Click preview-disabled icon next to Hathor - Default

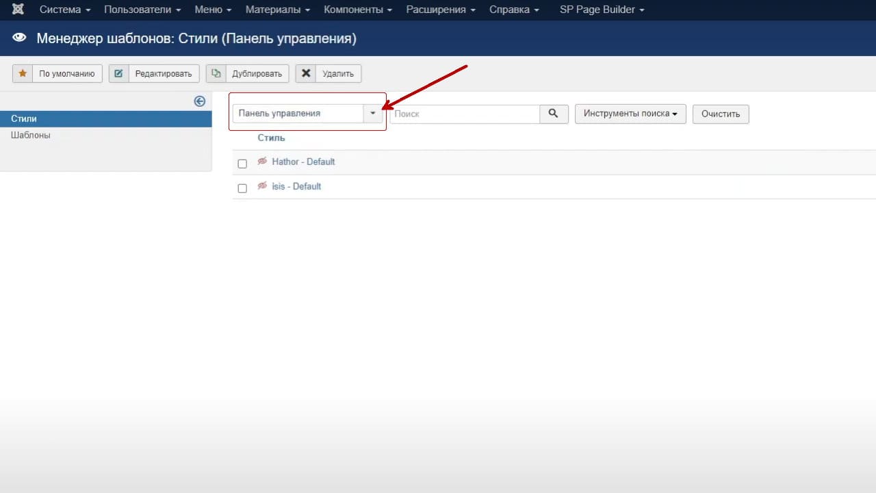(x=262, y=162)
